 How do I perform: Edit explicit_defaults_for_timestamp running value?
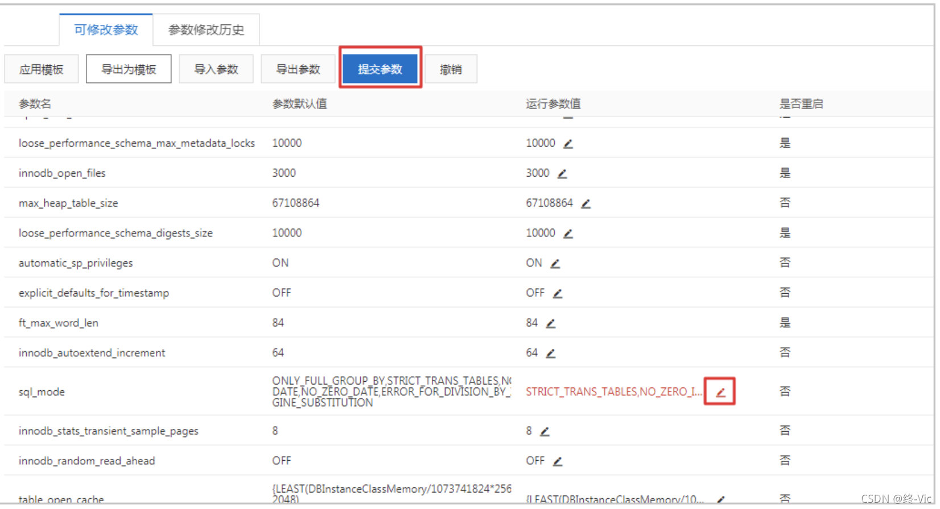[x=558, y=294]
